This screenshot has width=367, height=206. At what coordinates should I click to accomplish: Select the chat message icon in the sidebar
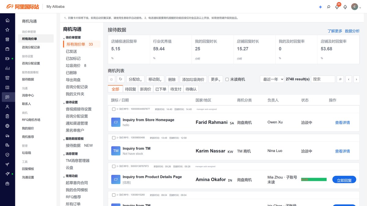7,97
